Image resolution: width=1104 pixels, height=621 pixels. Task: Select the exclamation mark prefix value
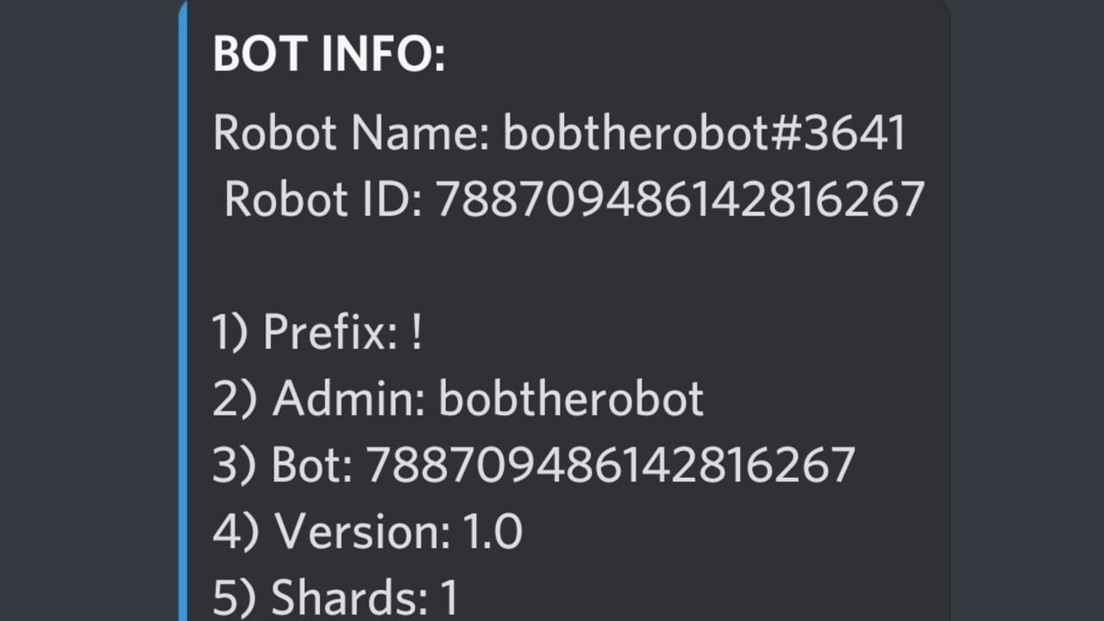click(x=417, y=332)
